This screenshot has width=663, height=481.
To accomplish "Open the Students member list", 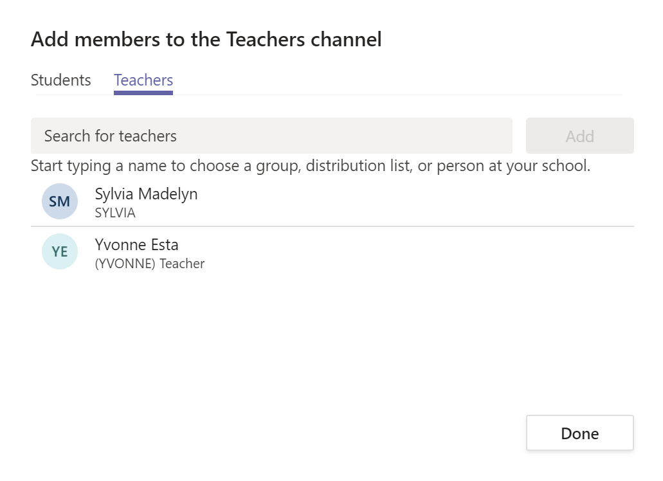I will point(60,80).
